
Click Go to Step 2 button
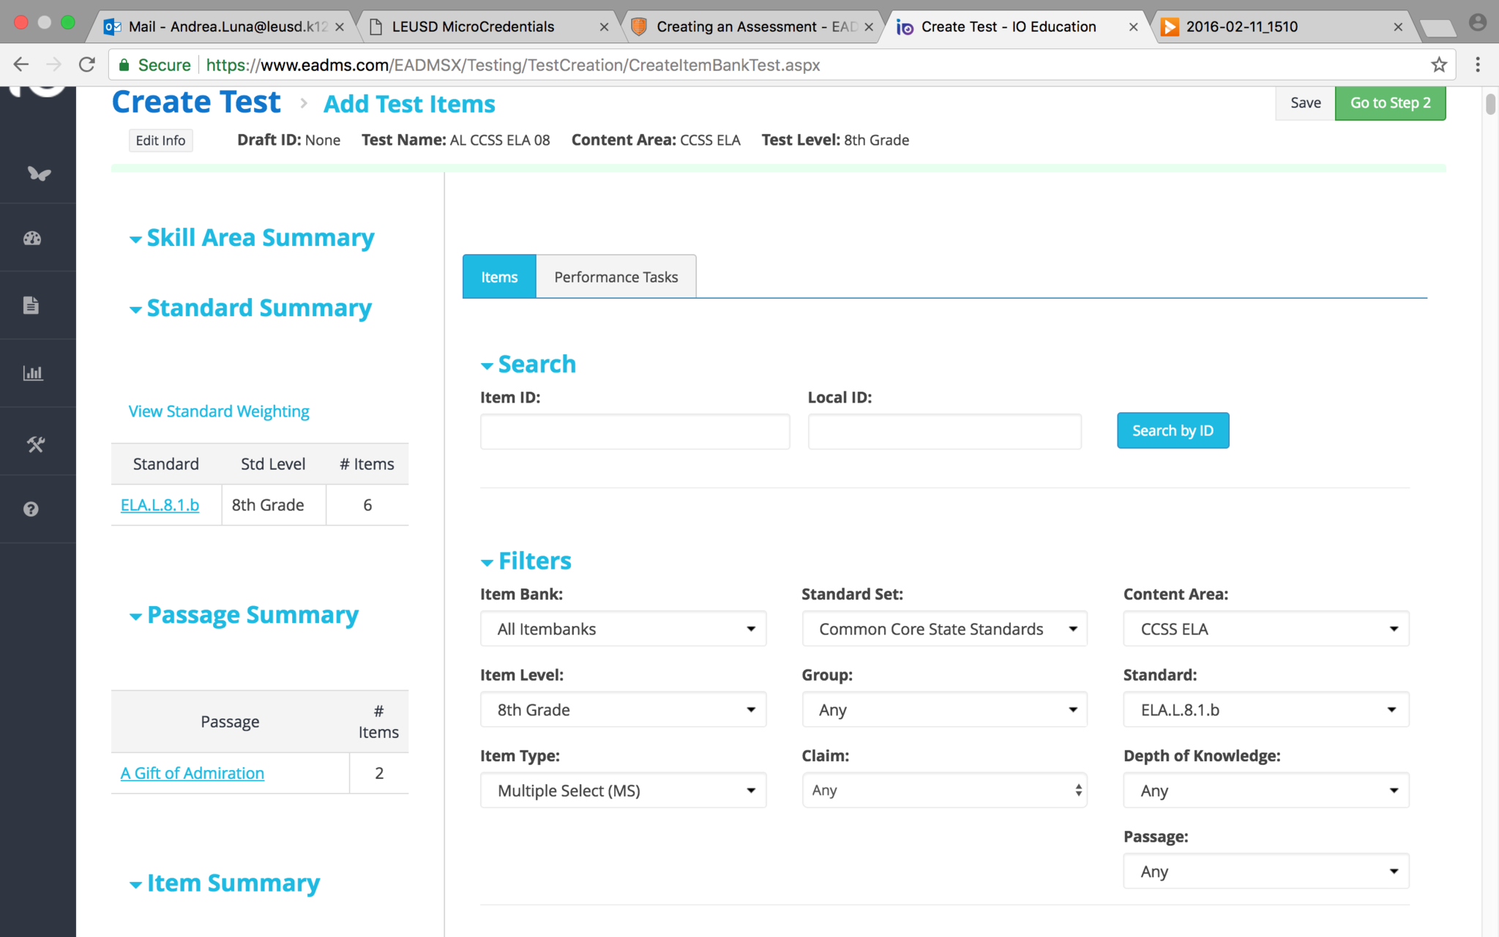click(1389, 103)
